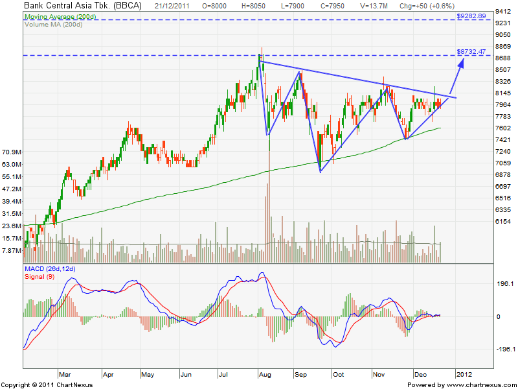The height and width of the screenshot is (389, 518).
Task: Click the Nov label on the time axis
Action: (377, 374)
